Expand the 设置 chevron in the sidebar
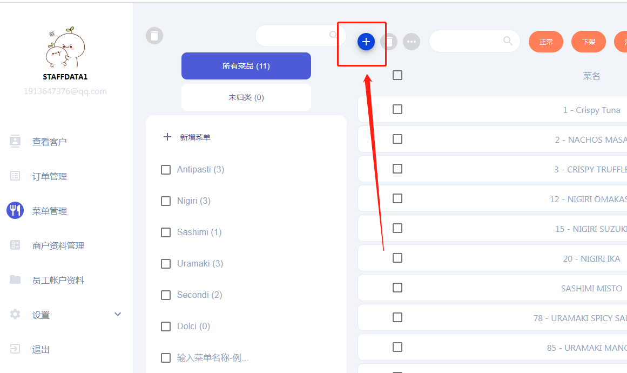The width and height of the screenshot is (627, 373). tap(118, 314)
